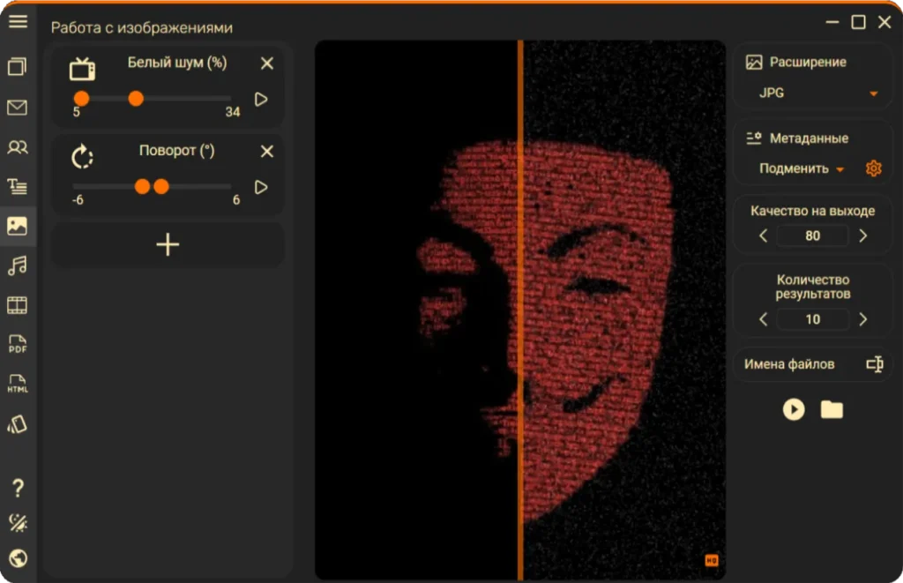This screenshot has width=903, height=583.
Task: Expand the JPG extension dropdown
Action: pyautogui.click(x=873, y=93)
